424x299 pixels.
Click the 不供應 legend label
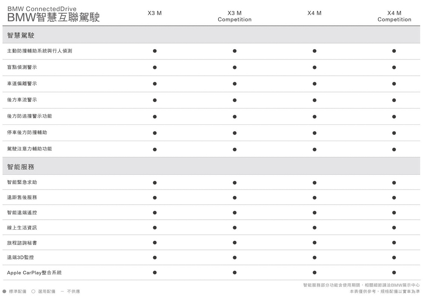(x=73, y=292)
